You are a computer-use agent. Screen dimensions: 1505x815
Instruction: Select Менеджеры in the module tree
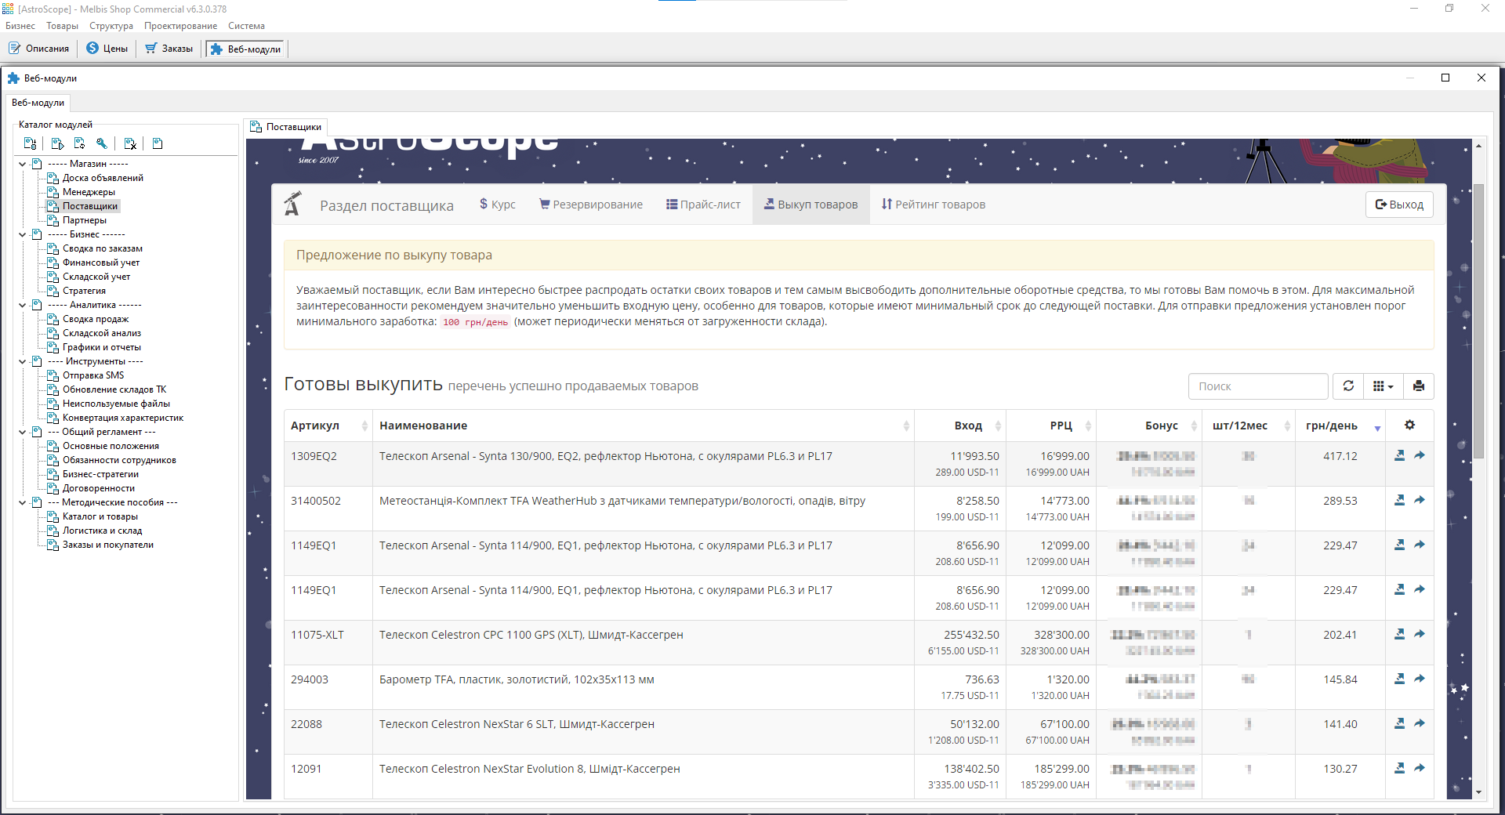pyautogui.click(x=89, y=192)
